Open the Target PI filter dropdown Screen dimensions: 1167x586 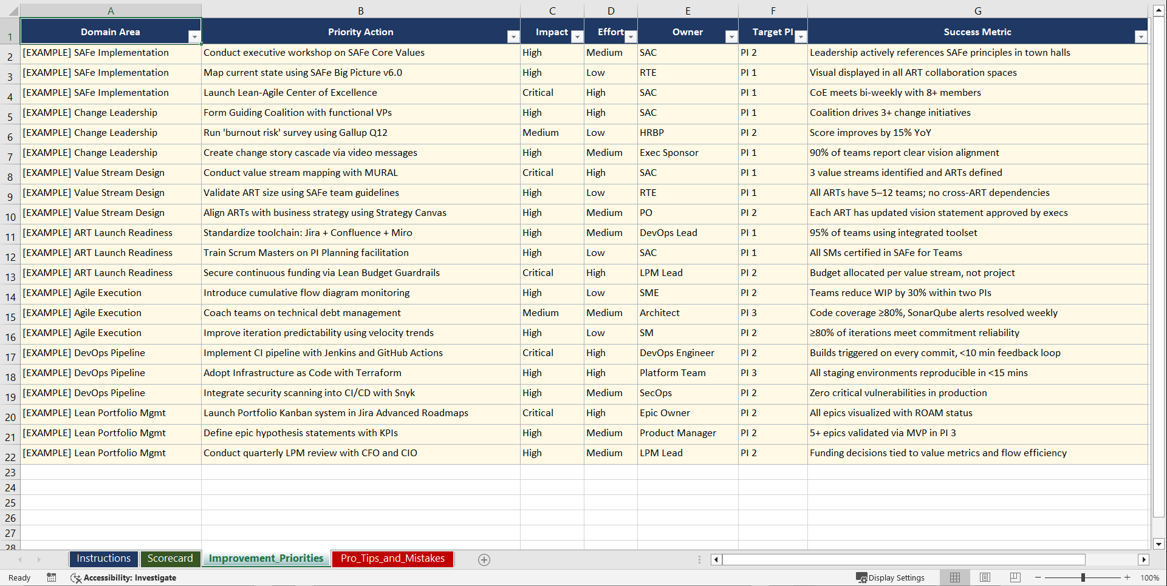point(801,36)
